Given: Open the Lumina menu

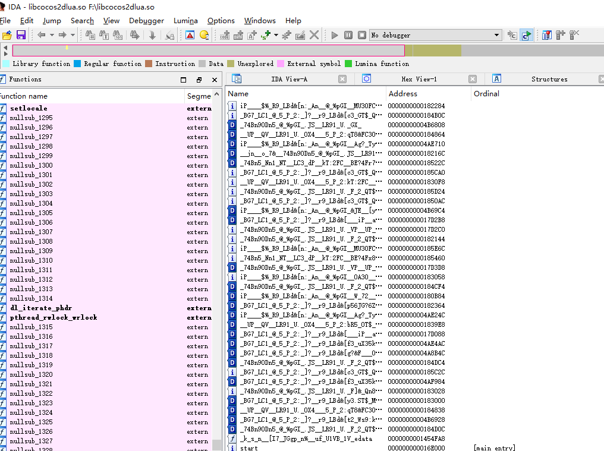Looking at the screenshot, I should click(x=185, y=21).
